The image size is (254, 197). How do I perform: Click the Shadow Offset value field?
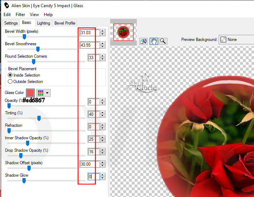tap(89, 164)
